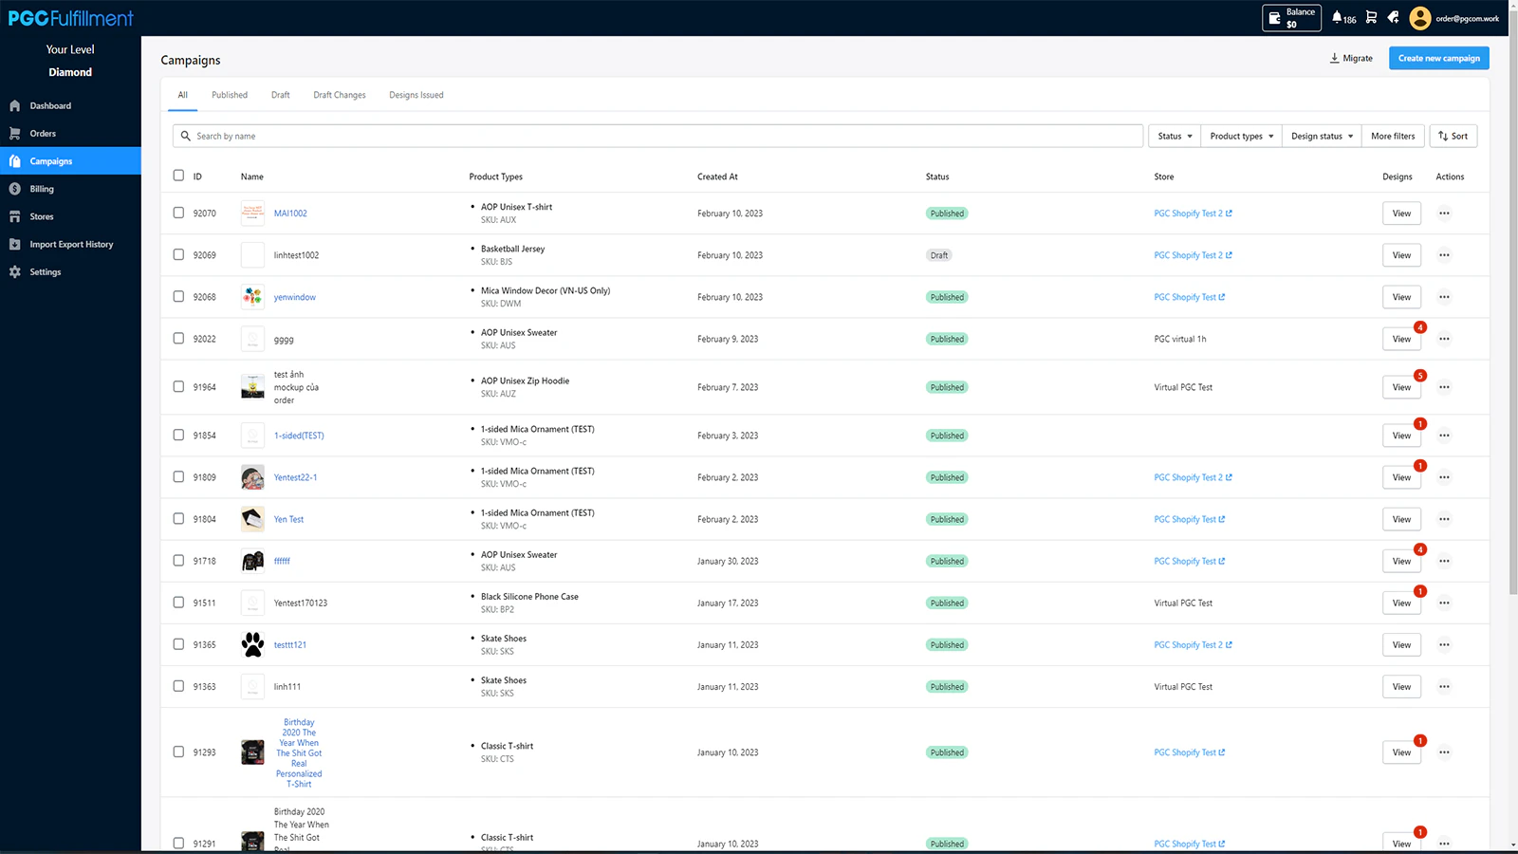Open the notifications bell icon
1518x854 pixels.
(1337, 17)
